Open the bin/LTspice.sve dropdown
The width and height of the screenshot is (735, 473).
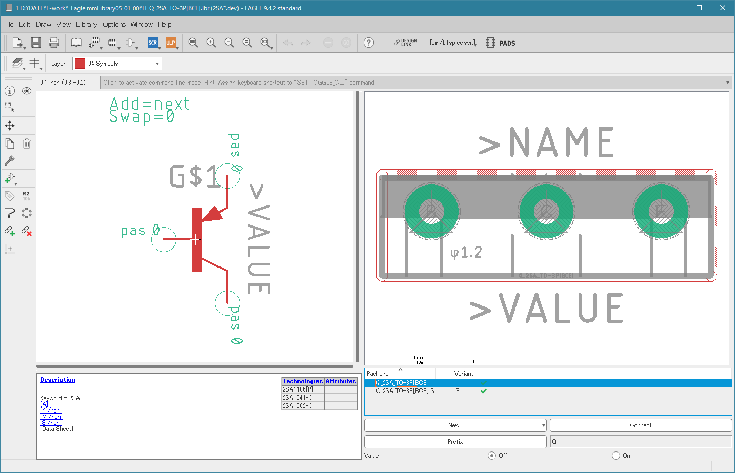point(453,43)
